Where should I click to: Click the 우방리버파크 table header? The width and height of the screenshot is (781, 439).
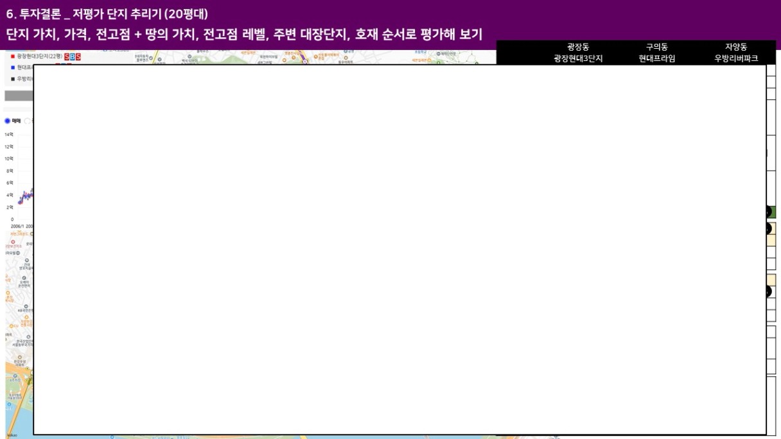point(736,58)
